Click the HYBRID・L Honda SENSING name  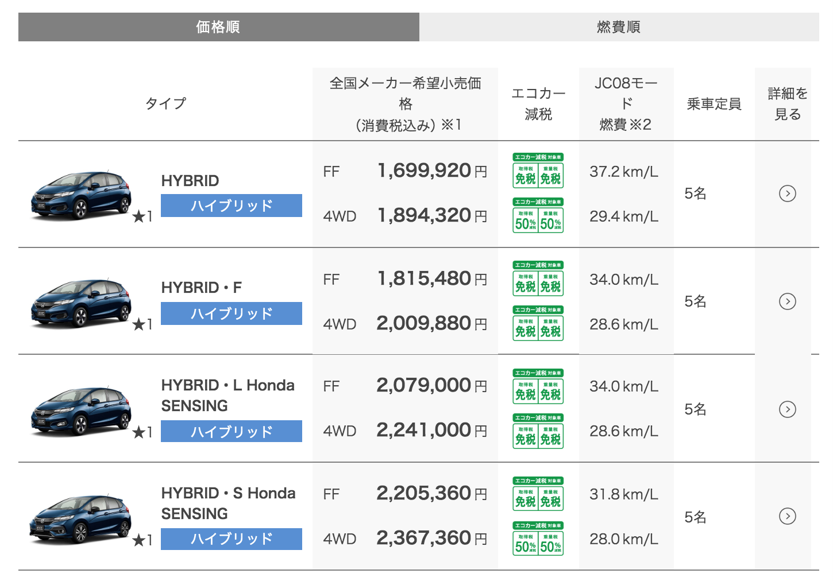(228, 396)
